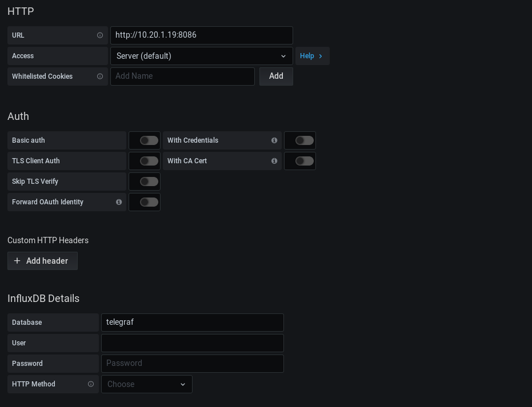The width and height of the screenshot is (532, 407).
Task: Click the With Credentials info icon
Action: coord(274,140)
